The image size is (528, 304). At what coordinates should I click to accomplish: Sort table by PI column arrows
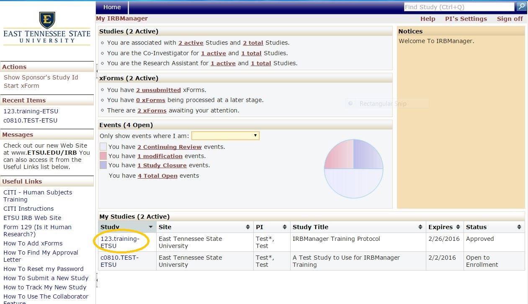pos(285,227)
